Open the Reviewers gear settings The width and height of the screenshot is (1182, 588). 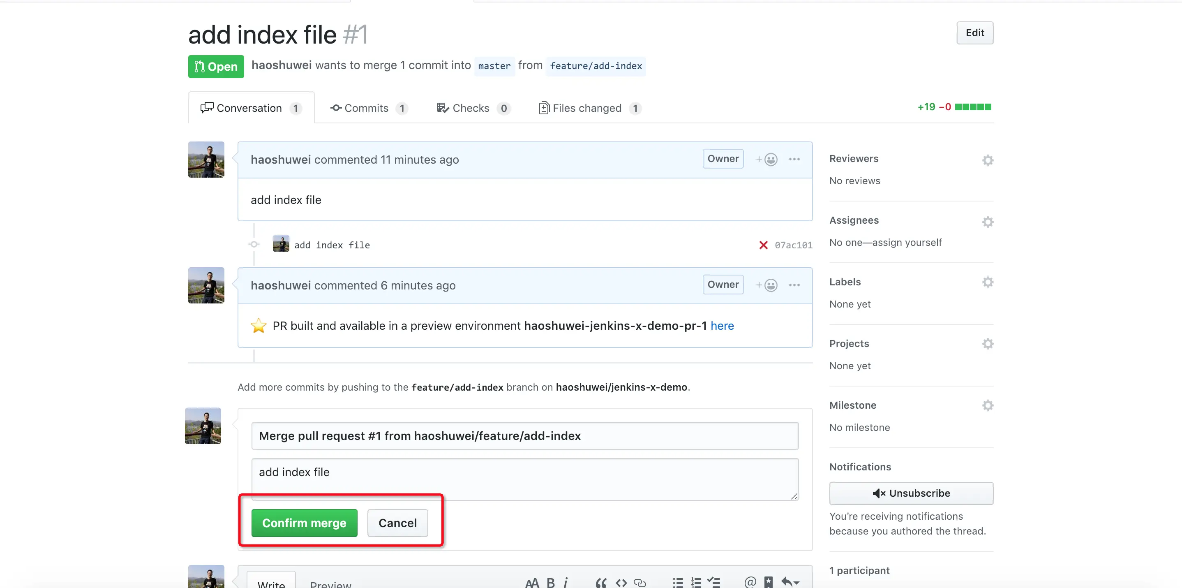(x=988, y=160)
